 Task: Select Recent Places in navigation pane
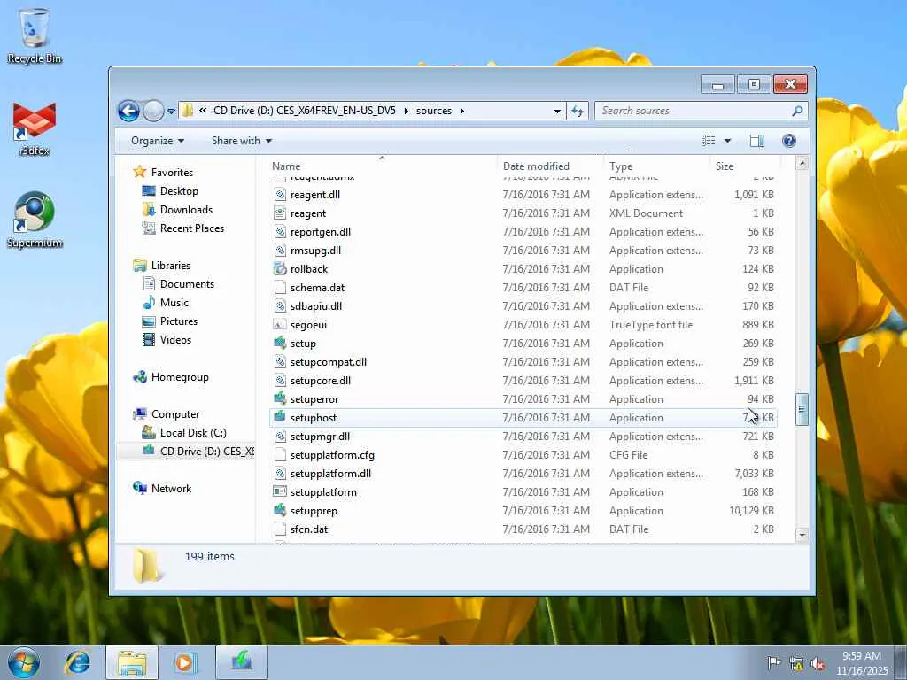[x=182, y=228]
